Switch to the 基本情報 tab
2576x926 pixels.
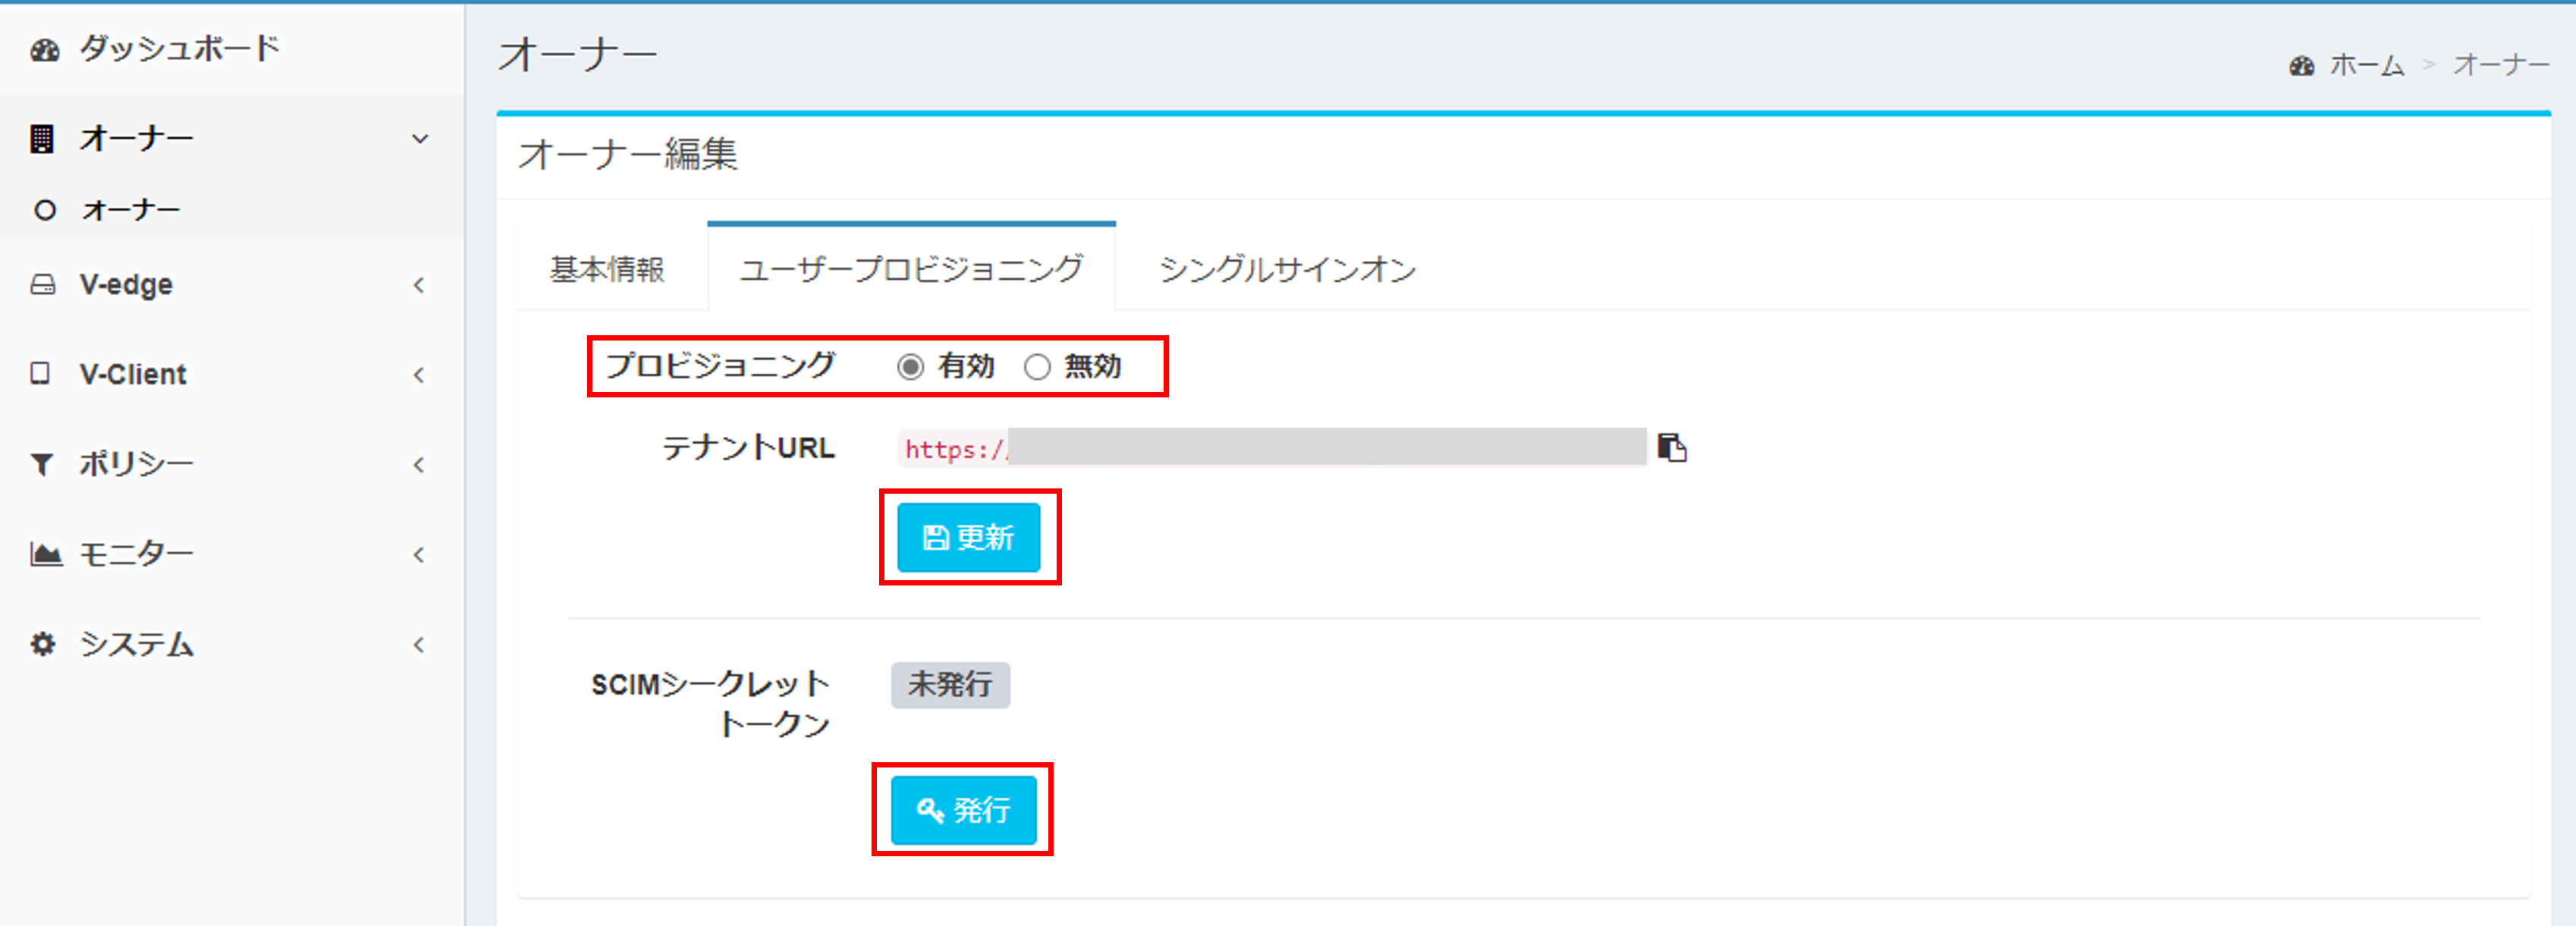click(x=607, y=269)
